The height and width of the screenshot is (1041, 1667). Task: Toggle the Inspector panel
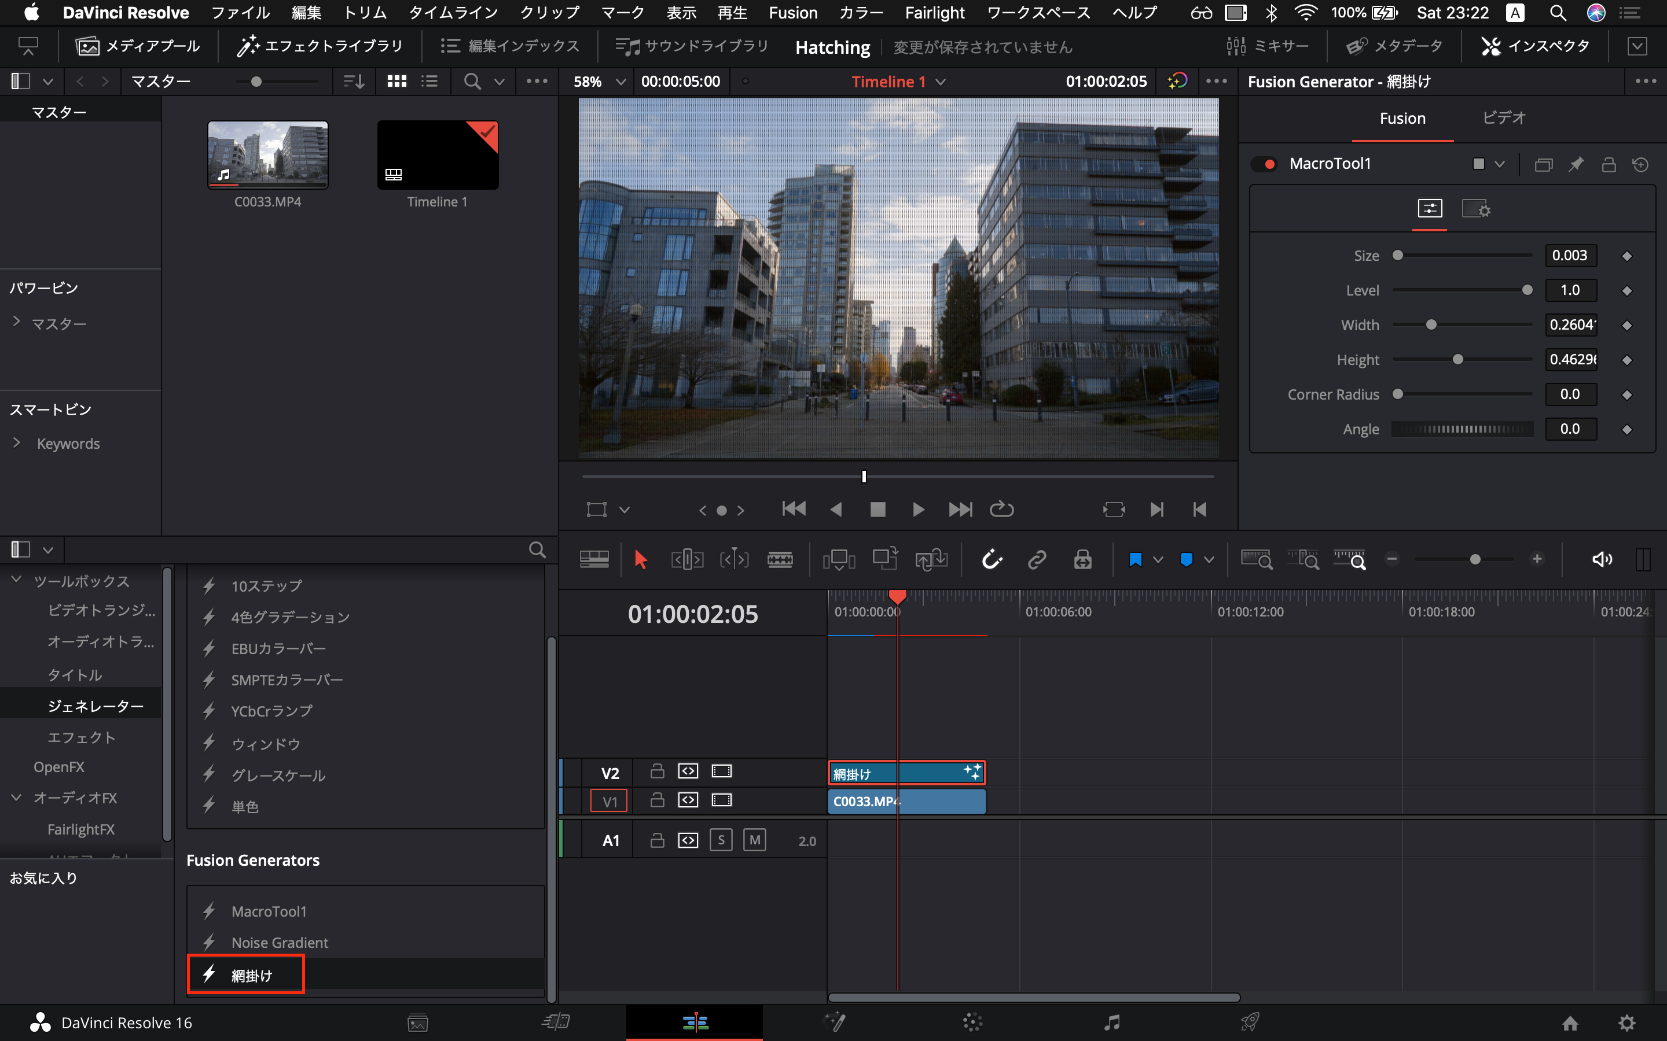(x=1536, y=46)
